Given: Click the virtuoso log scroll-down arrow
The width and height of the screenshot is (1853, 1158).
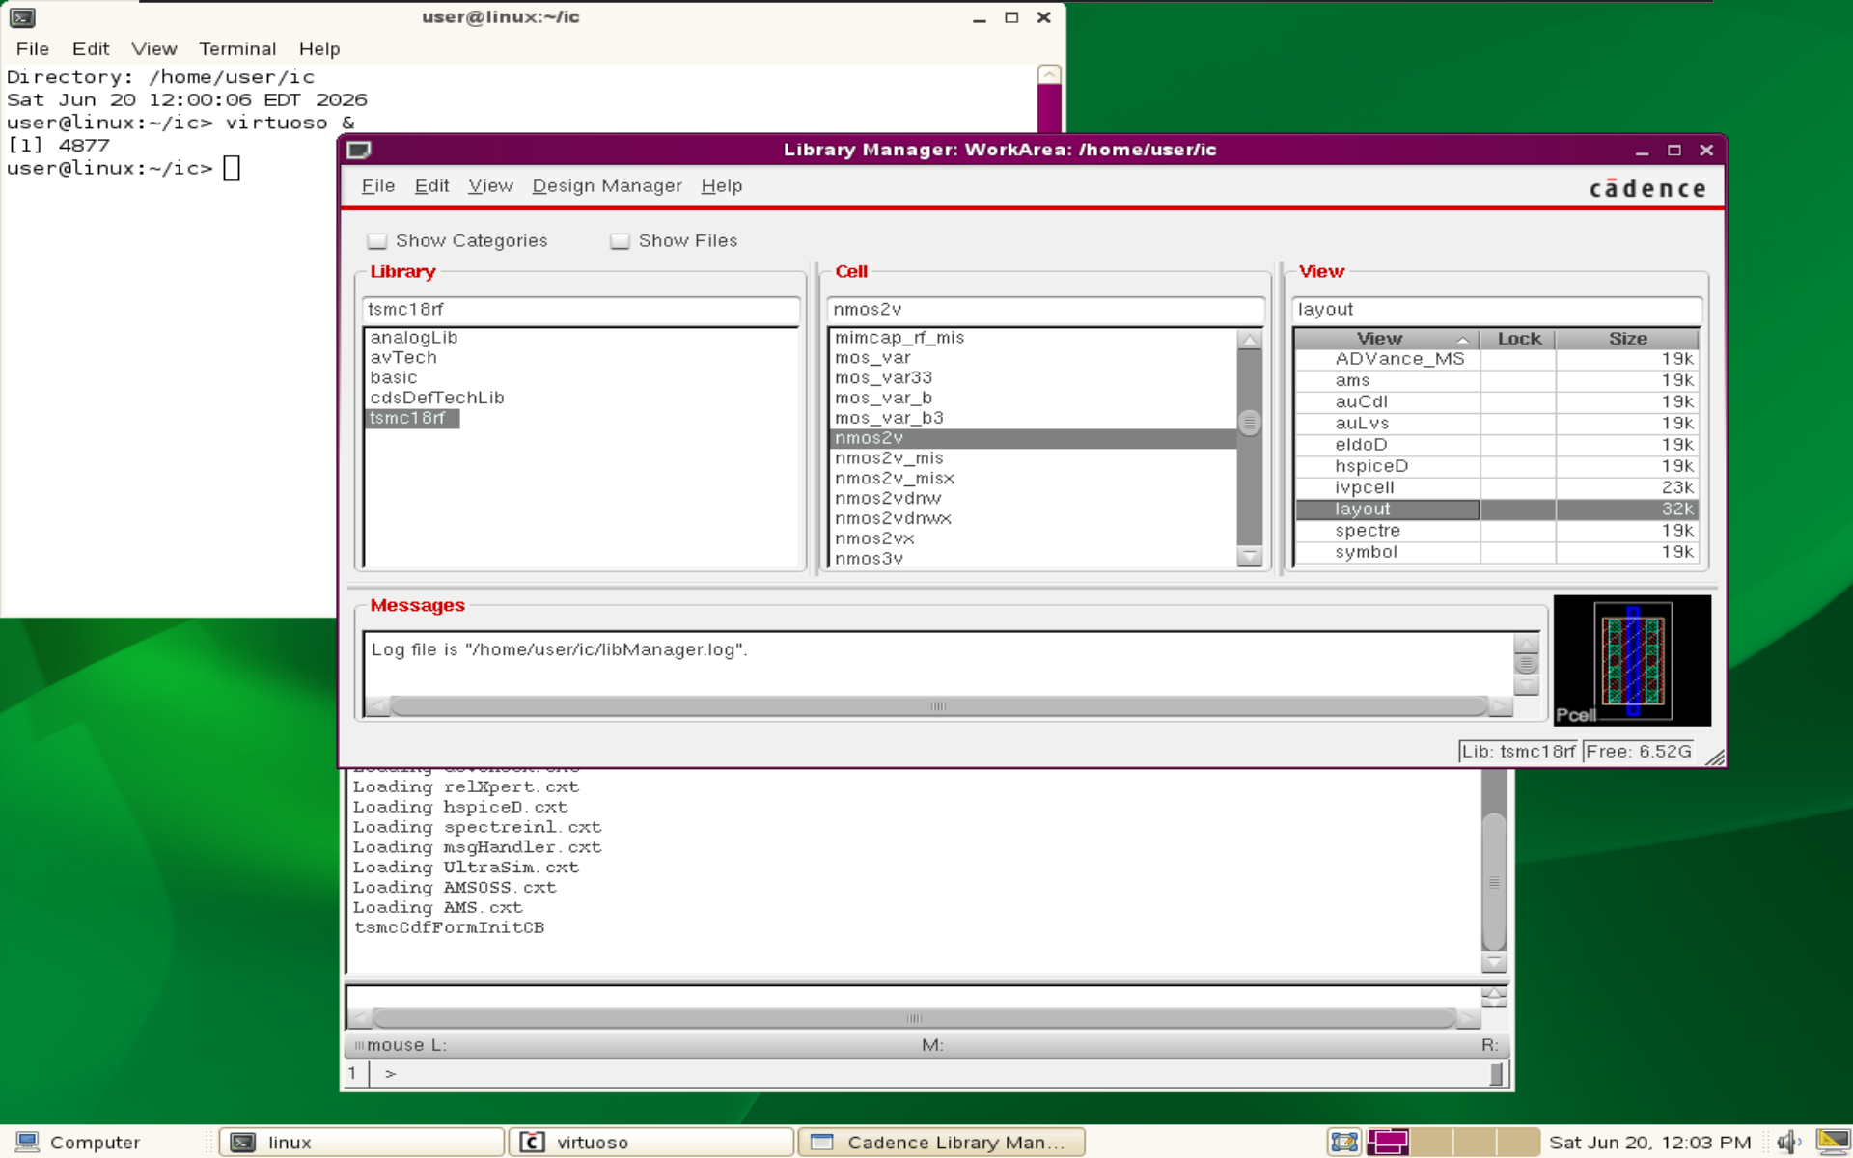Looking at the screenshot, I should pos(1494,962).
